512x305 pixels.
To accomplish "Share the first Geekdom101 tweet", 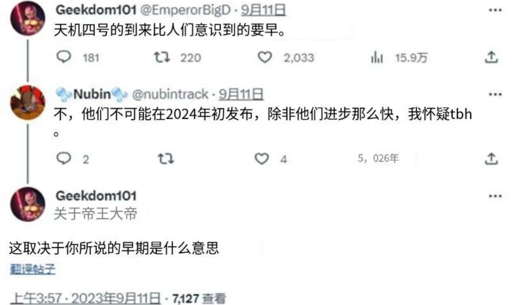I will pyautogui.click(x=491, y=57).
